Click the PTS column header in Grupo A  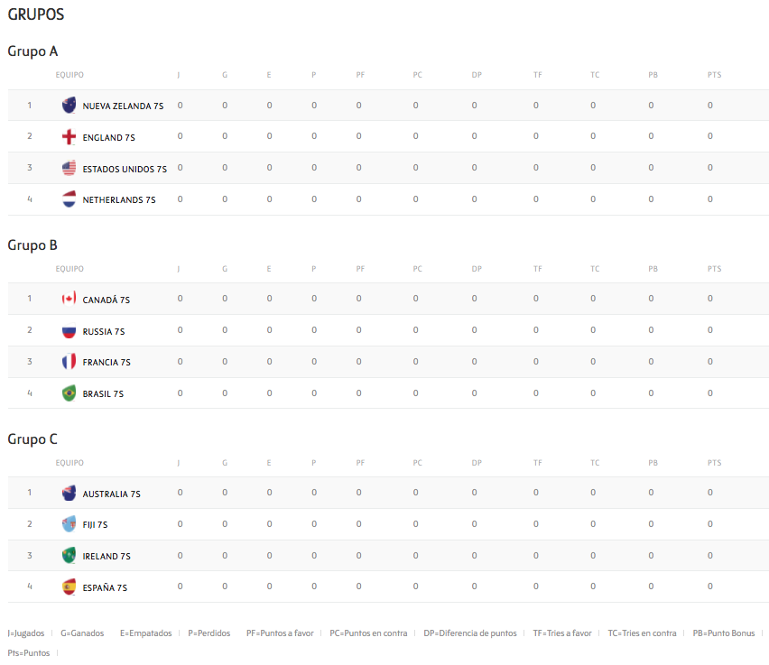[714, 75]
